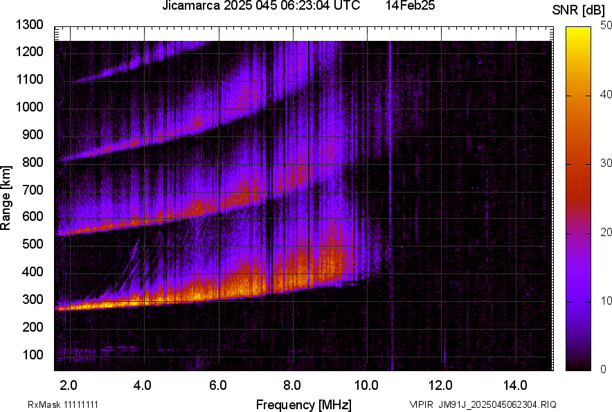Click the Frequency [MHz] axis label
The height and width of the screenshot is (412, 612).
click(x=303, y=404)
